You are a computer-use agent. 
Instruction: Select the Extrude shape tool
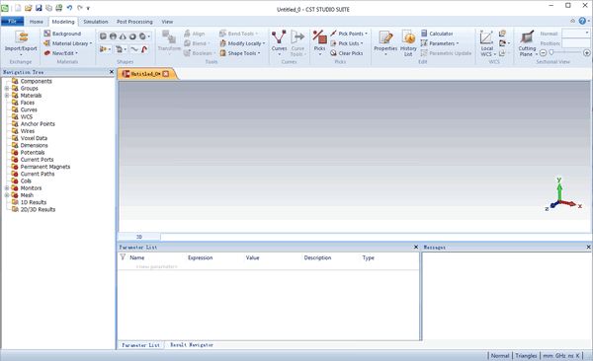[103, 49]
